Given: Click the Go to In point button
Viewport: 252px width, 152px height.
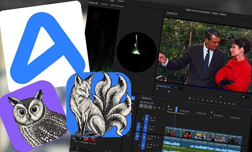Looking at the screenshot, I should tap(203, 100).
